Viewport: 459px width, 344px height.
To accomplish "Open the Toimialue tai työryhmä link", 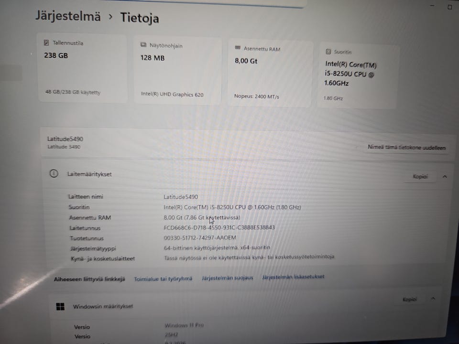I will 163,279.
